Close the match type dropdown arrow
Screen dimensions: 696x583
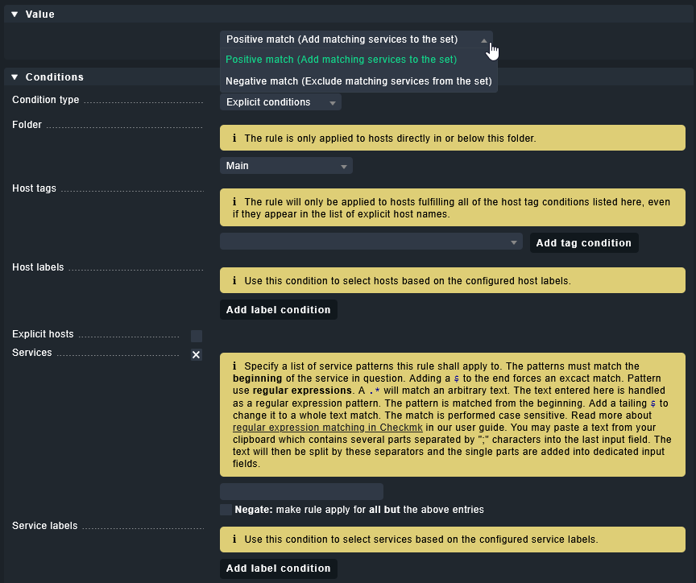coord(484,40)
